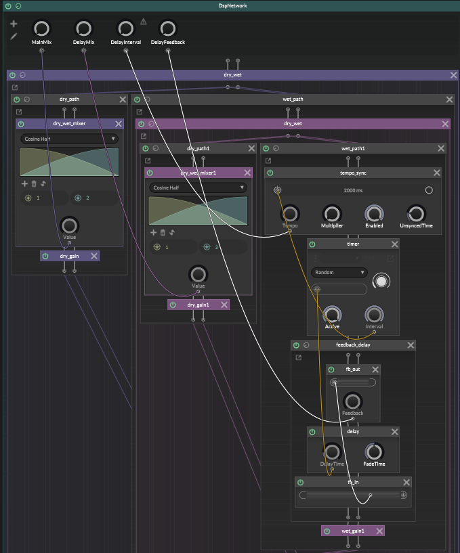
Task: Delete the wet_gain1 node
Action: click(x=379, y=531)
